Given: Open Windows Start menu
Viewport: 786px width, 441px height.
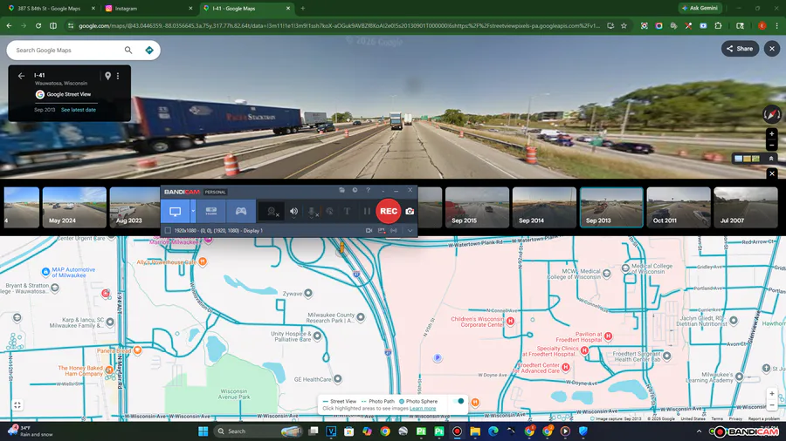Looking at the screenshot, I should pyautogui.click(x=203, y=431).
